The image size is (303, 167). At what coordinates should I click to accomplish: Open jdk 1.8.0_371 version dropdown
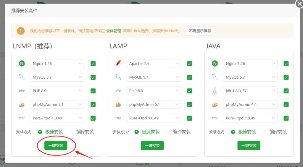[250, 91]
